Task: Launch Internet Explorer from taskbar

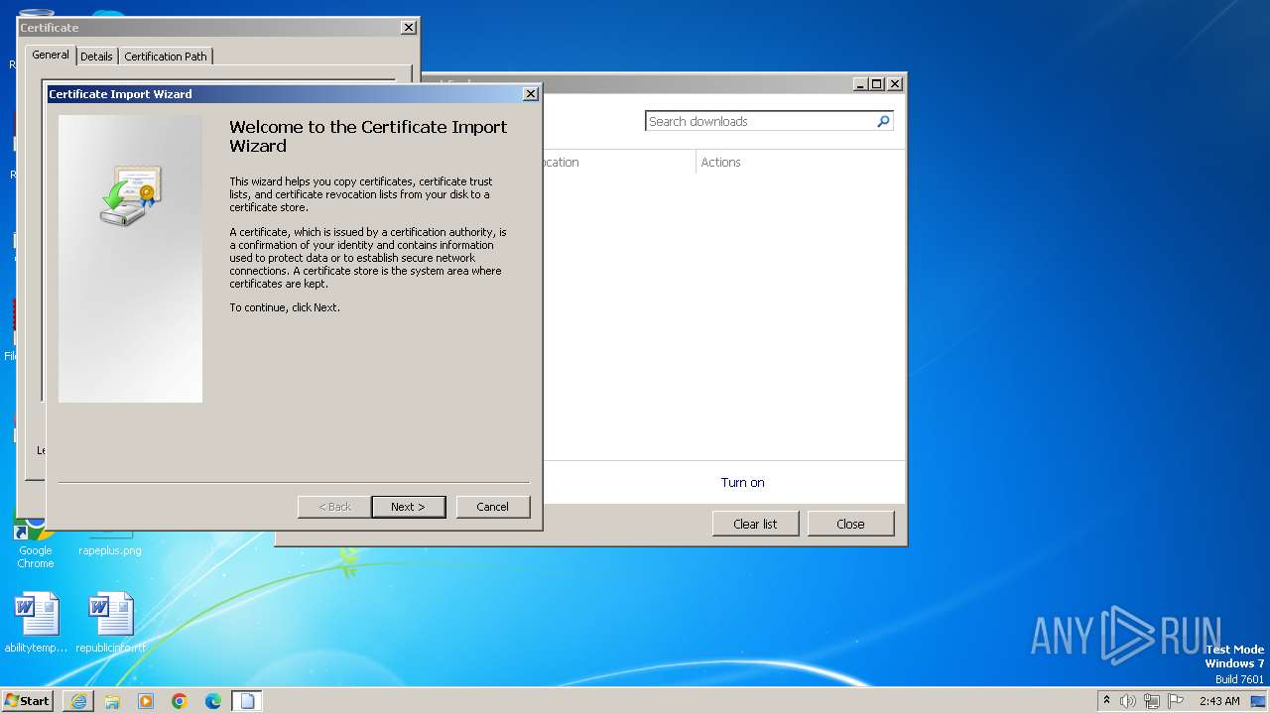Action: click(78, 701)
